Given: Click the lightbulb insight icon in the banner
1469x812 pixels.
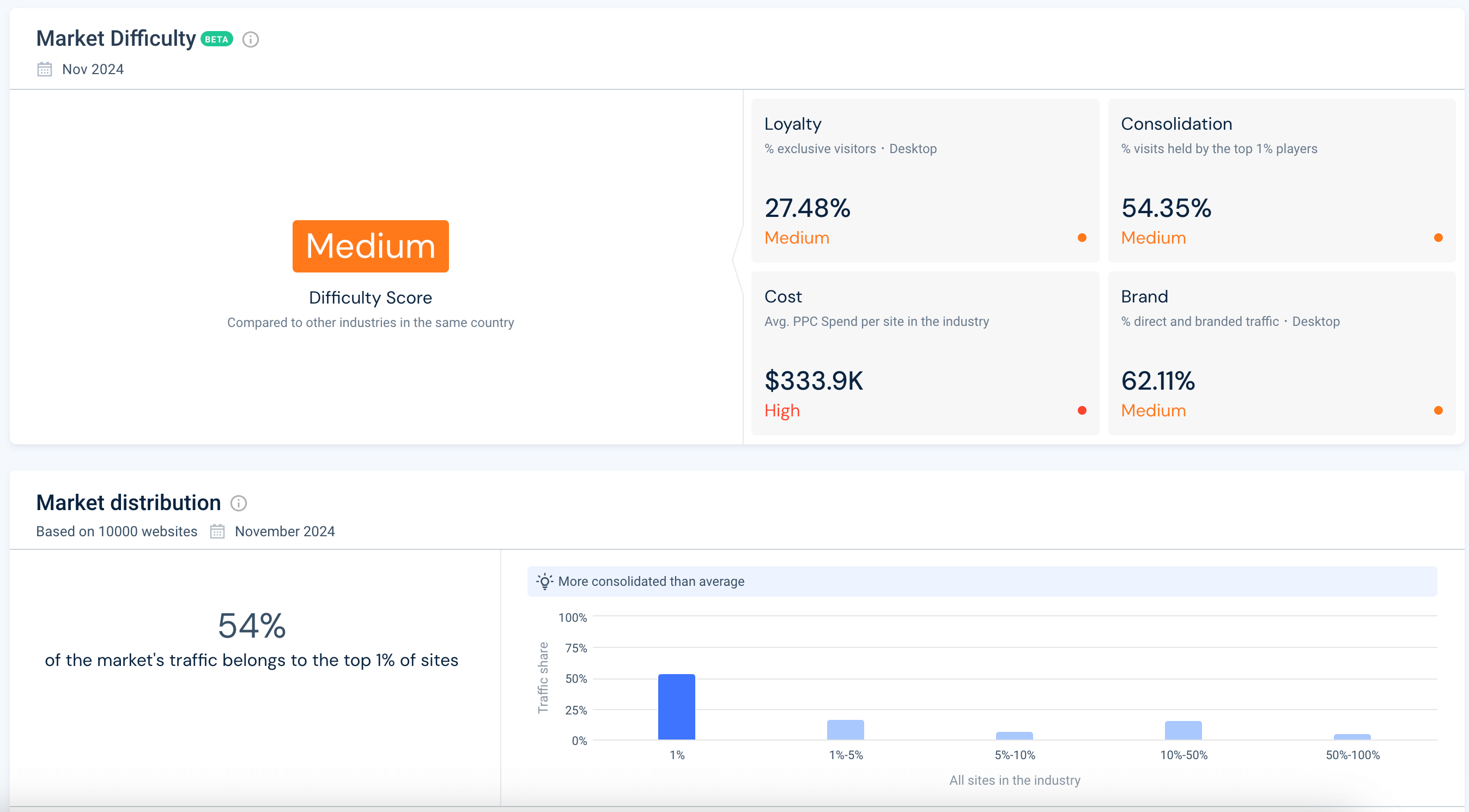Looking at the screenshot, I should tap(545, 581).
